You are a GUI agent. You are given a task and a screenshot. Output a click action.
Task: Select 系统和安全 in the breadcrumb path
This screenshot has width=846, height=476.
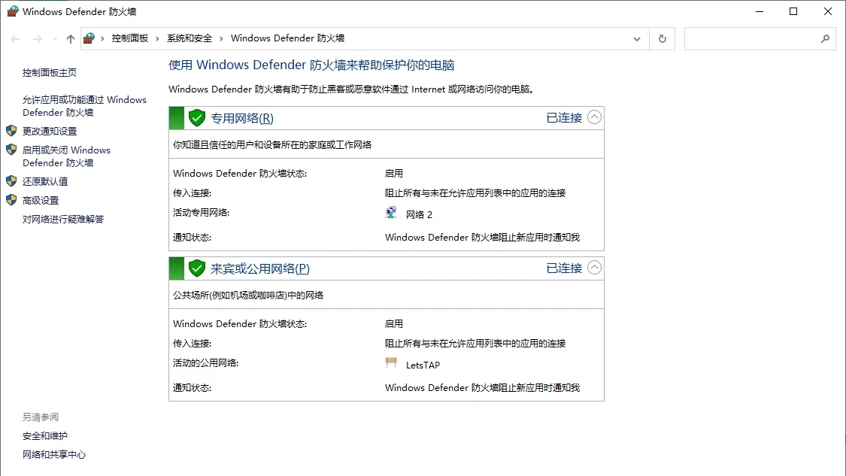point(190,38)
